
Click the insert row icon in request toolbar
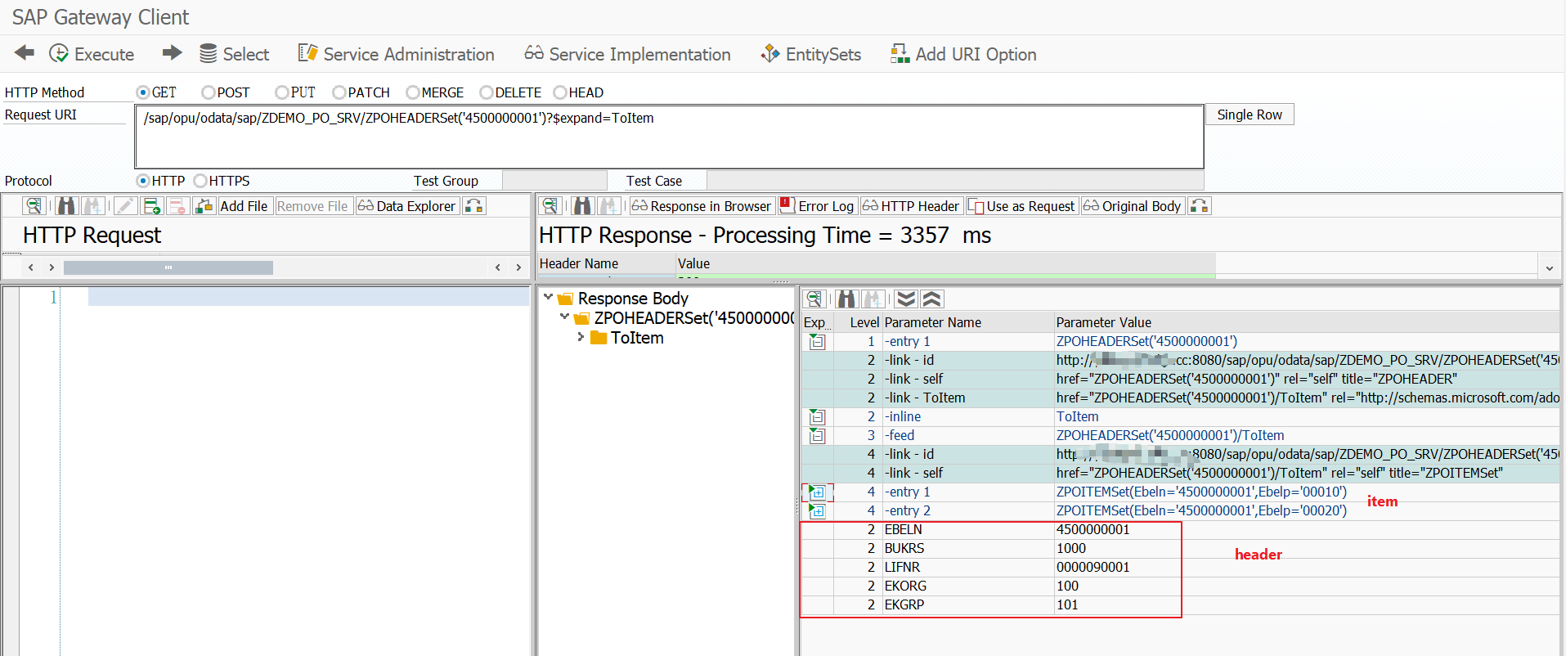(x=151, y=206)
